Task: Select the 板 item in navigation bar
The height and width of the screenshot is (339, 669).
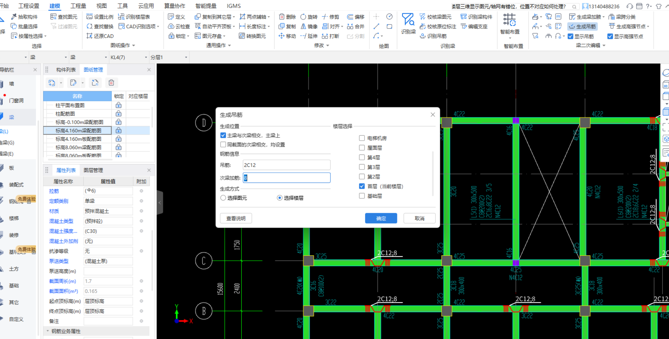Action: (11, 168)
